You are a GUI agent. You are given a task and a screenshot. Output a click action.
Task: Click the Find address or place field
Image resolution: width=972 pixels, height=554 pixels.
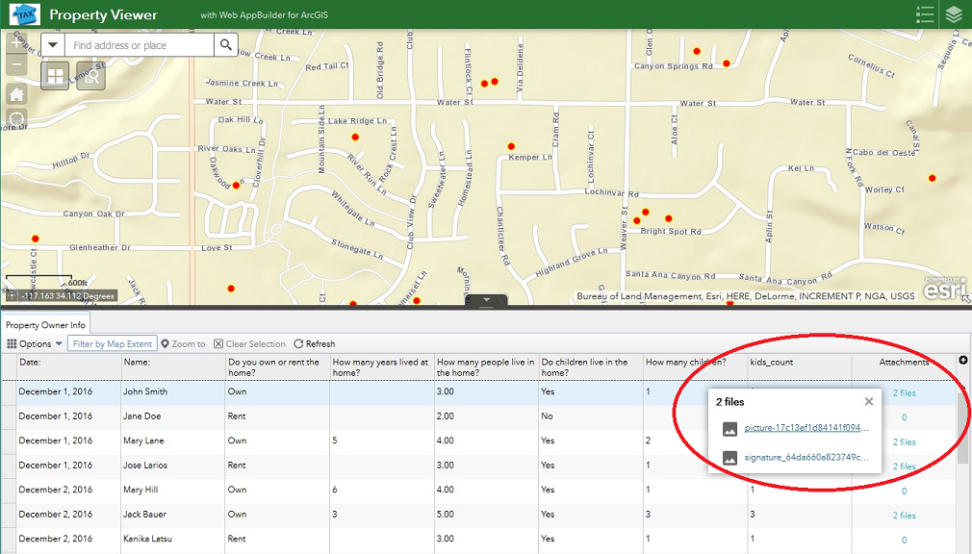coord(140,45)
